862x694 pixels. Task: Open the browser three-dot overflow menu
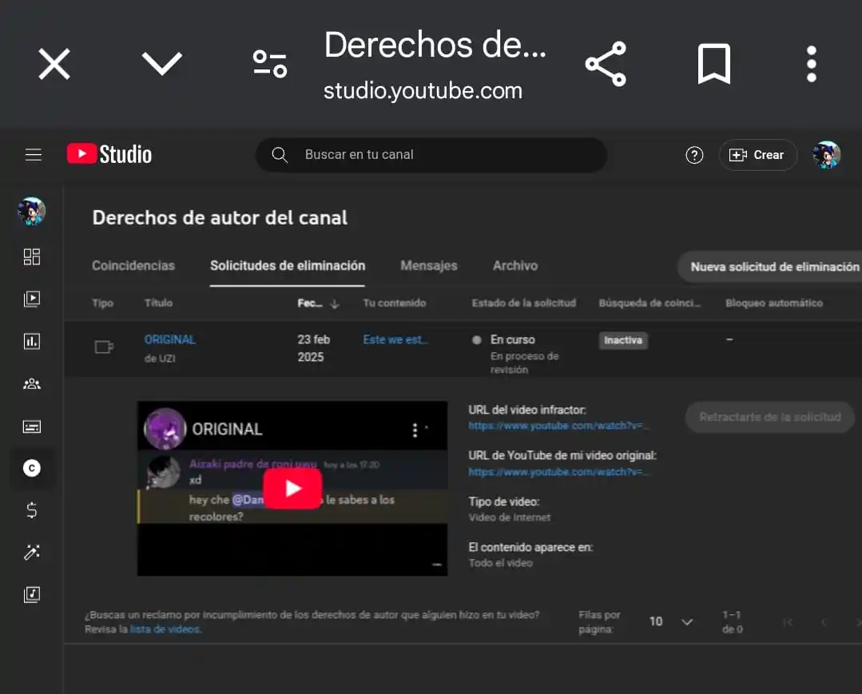tap(812, 64)
